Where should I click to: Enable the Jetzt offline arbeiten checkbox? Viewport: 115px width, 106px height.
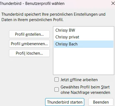point(57,79)
